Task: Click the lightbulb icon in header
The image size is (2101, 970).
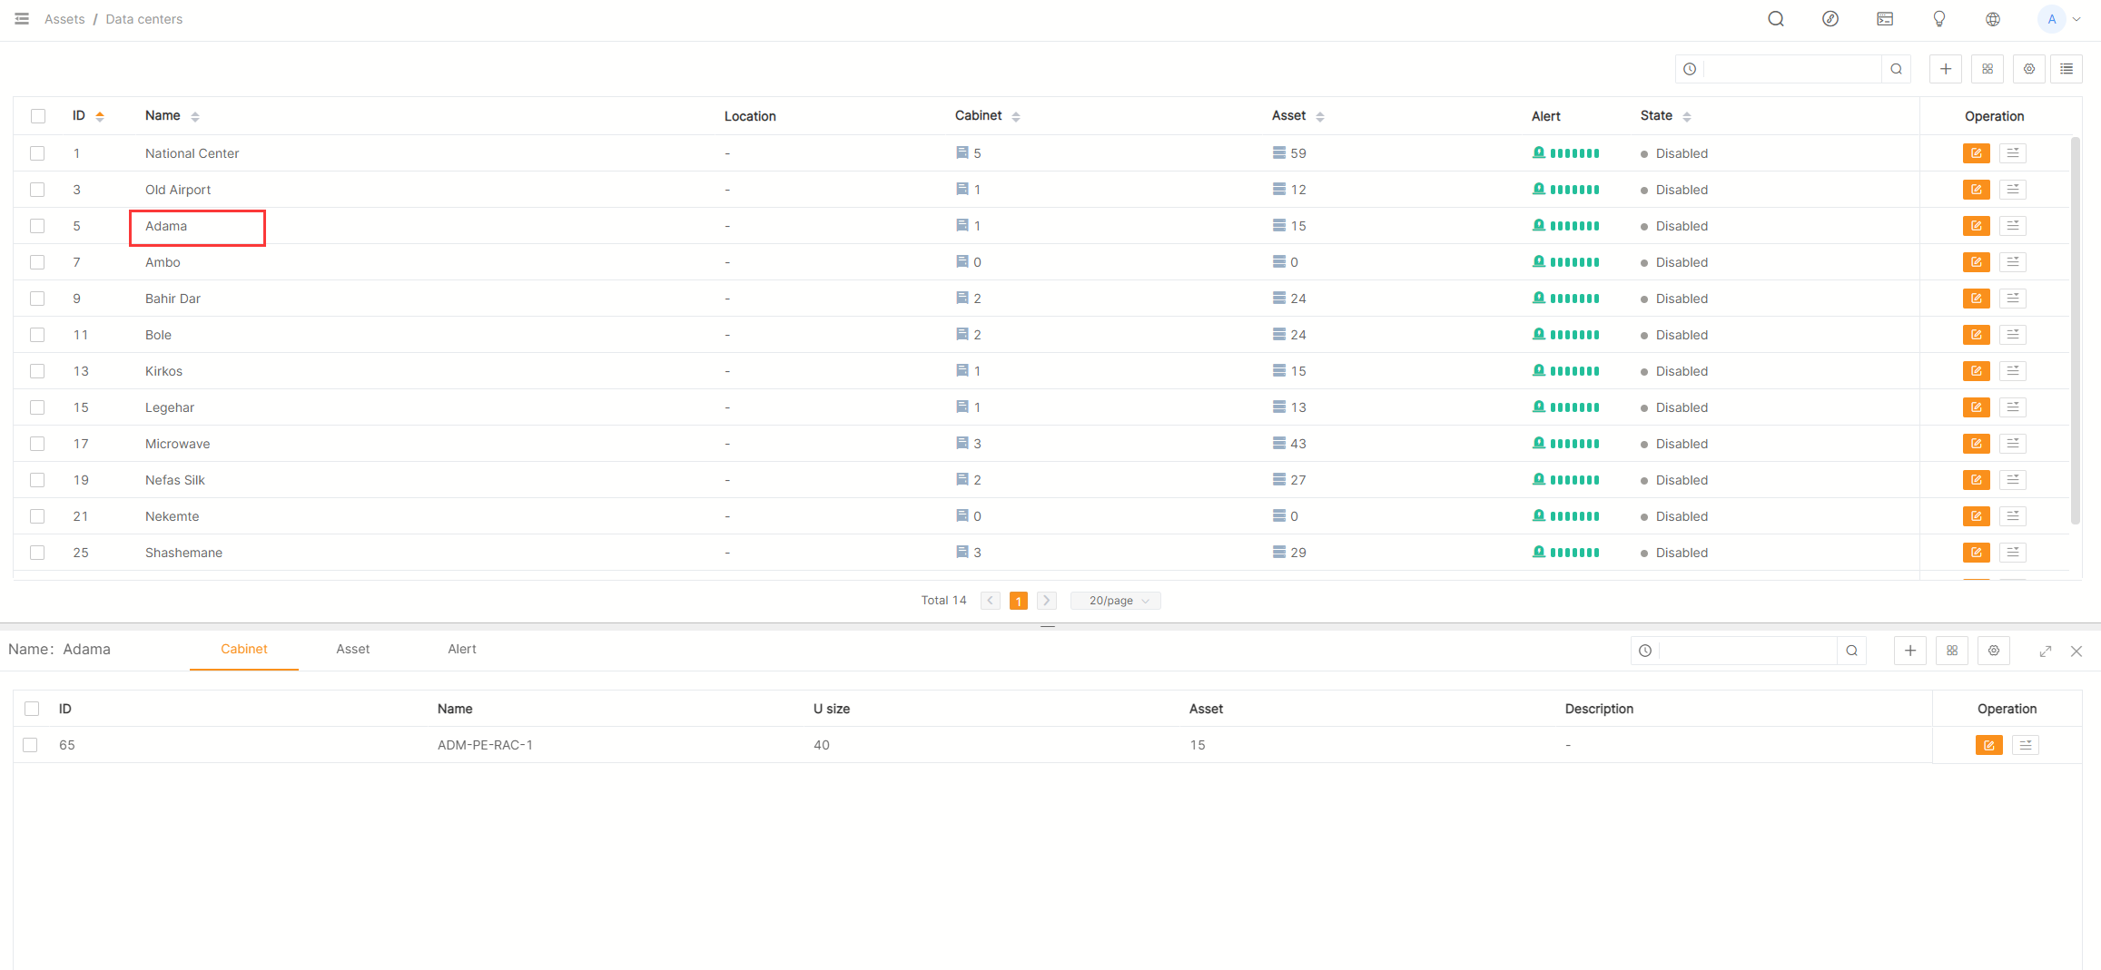Action: point(1938,19)
